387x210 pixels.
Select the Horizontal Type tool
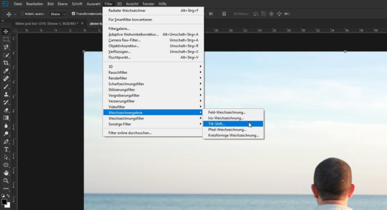pos(6,149)
